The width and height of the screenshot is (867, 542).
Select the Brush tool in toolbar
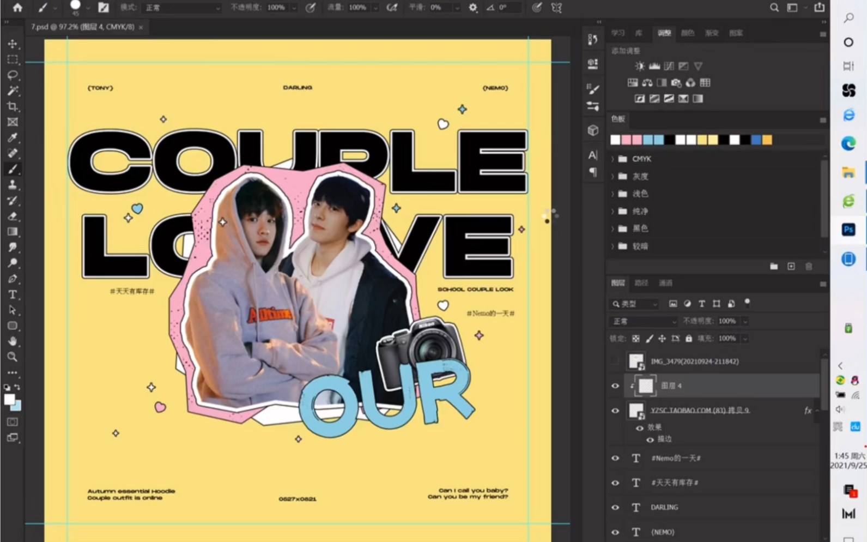[x=12, y=169]
